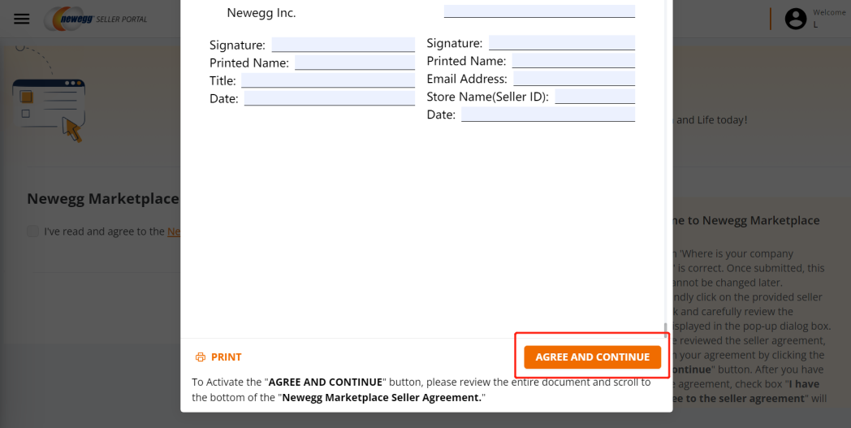Click the Title field
Viewport: 851px width, 428px height.
[327, 80]
